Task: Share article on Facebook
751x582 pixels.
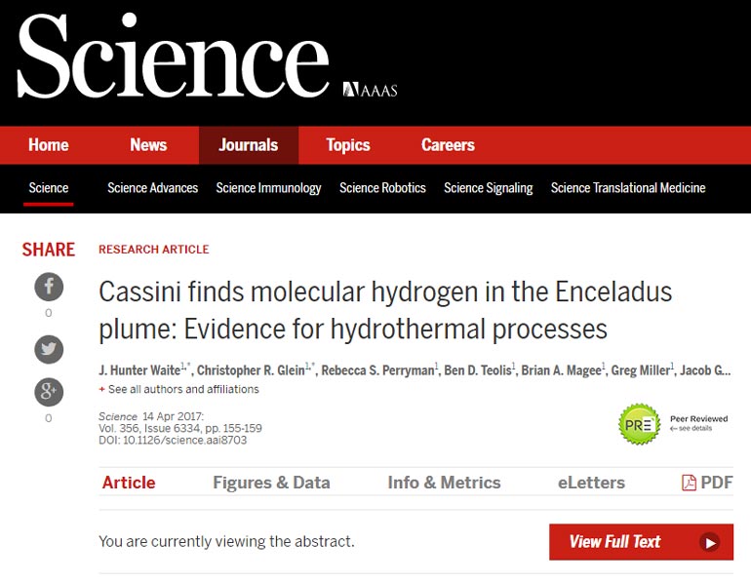Action: (49, 287)
